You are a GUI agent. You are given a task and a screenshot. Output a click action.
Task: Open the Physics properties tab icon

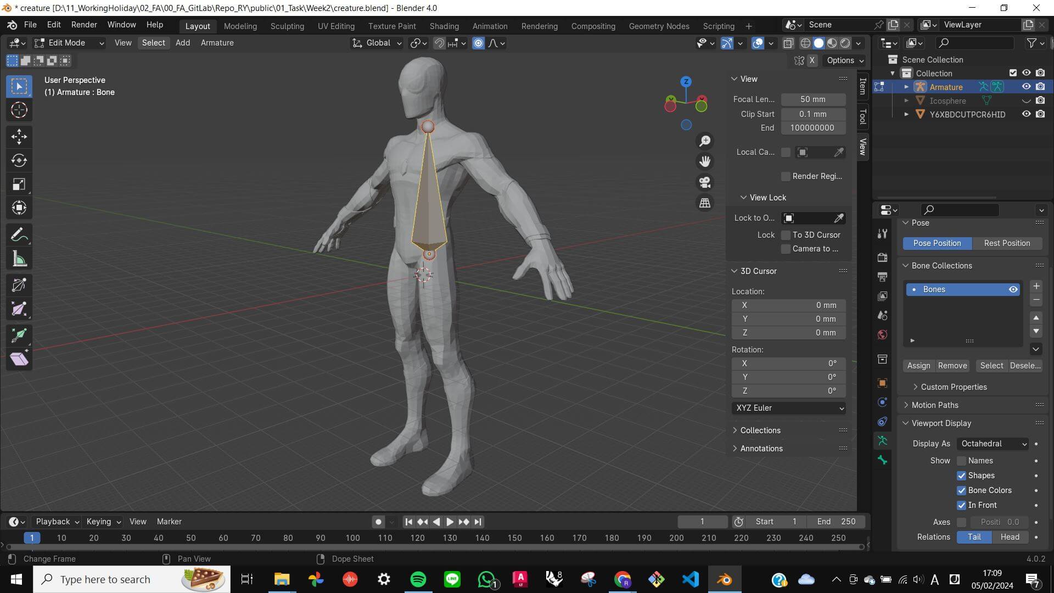click(882, 402)
